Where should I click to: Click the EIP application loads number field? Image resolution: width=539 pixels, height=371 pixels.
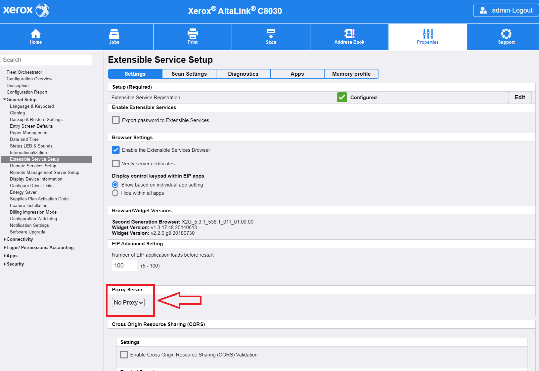coord(124,266)
